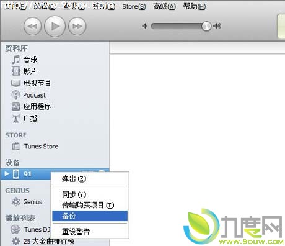Select the Podcast icon in sidebar
The height and width of the screenshot is (246, 285).
[16, 95]
